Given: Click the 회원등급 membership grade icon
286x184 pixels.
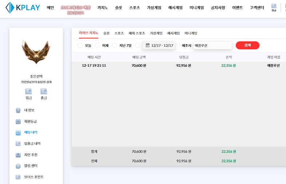Looking at the screenshot, I should click(18, 122).
